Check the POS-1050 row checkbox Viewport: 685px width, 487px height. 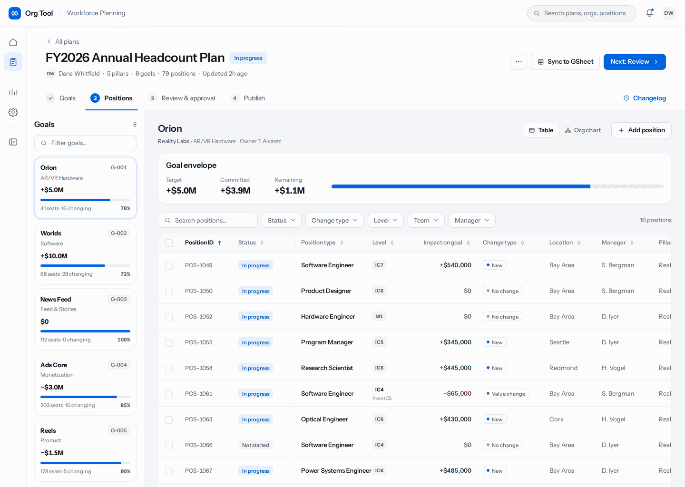[169, 292]
